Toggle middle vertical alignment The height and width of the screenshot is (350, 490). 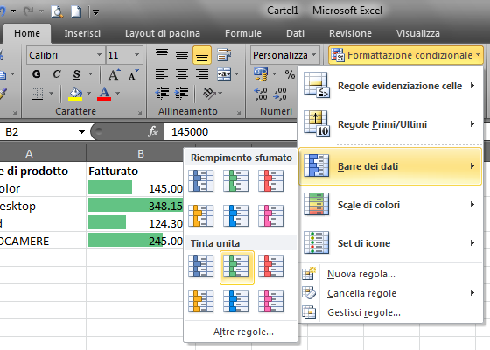coord(182,54)
